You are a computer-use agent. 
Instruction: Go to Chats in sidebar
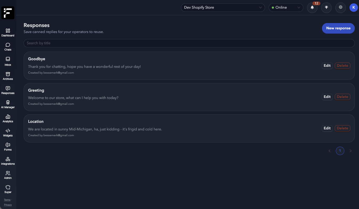(x=8, y=45)
